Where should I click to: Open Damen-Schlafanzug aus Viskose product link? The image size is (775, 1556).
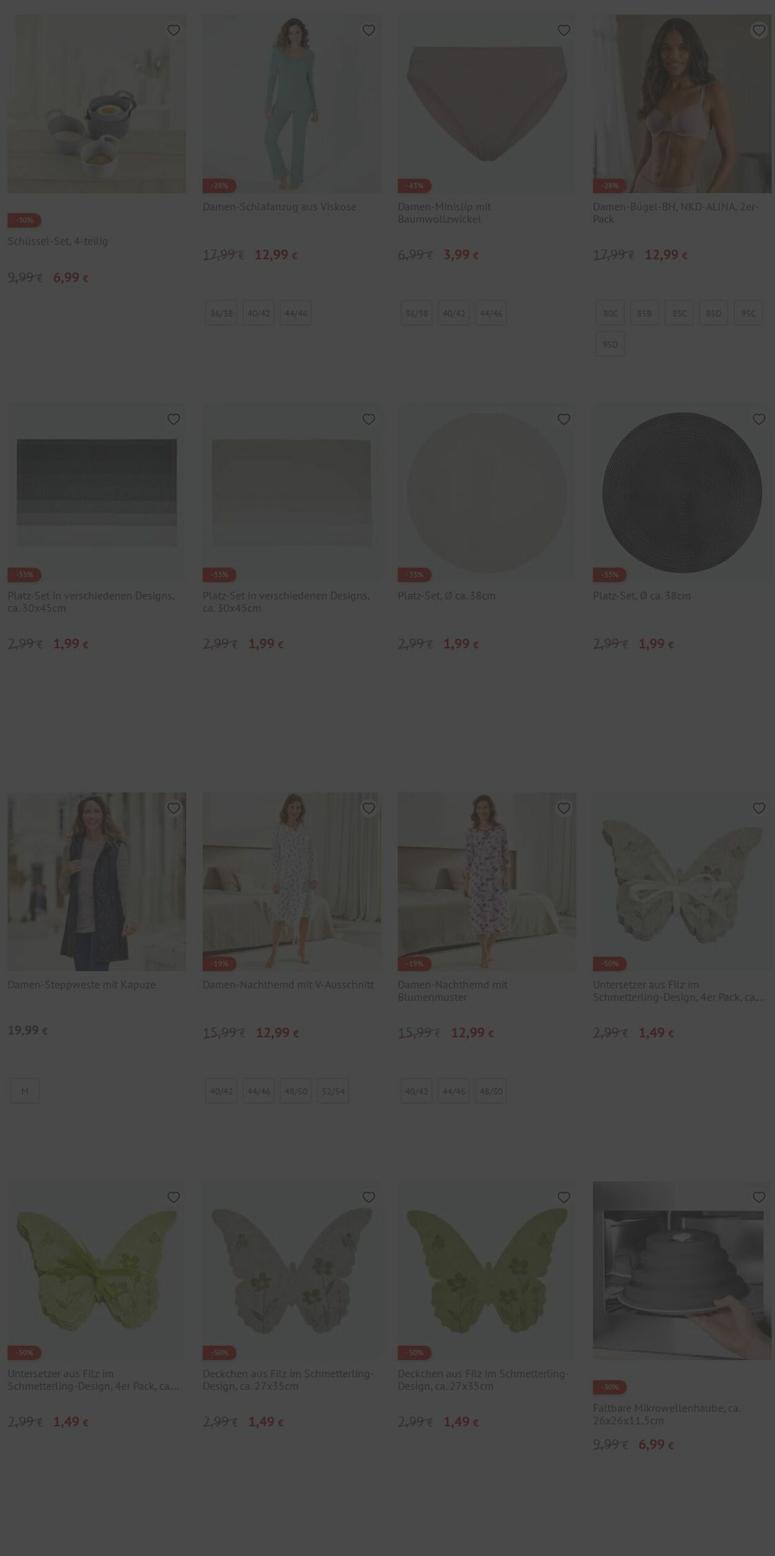coord(280,207)
